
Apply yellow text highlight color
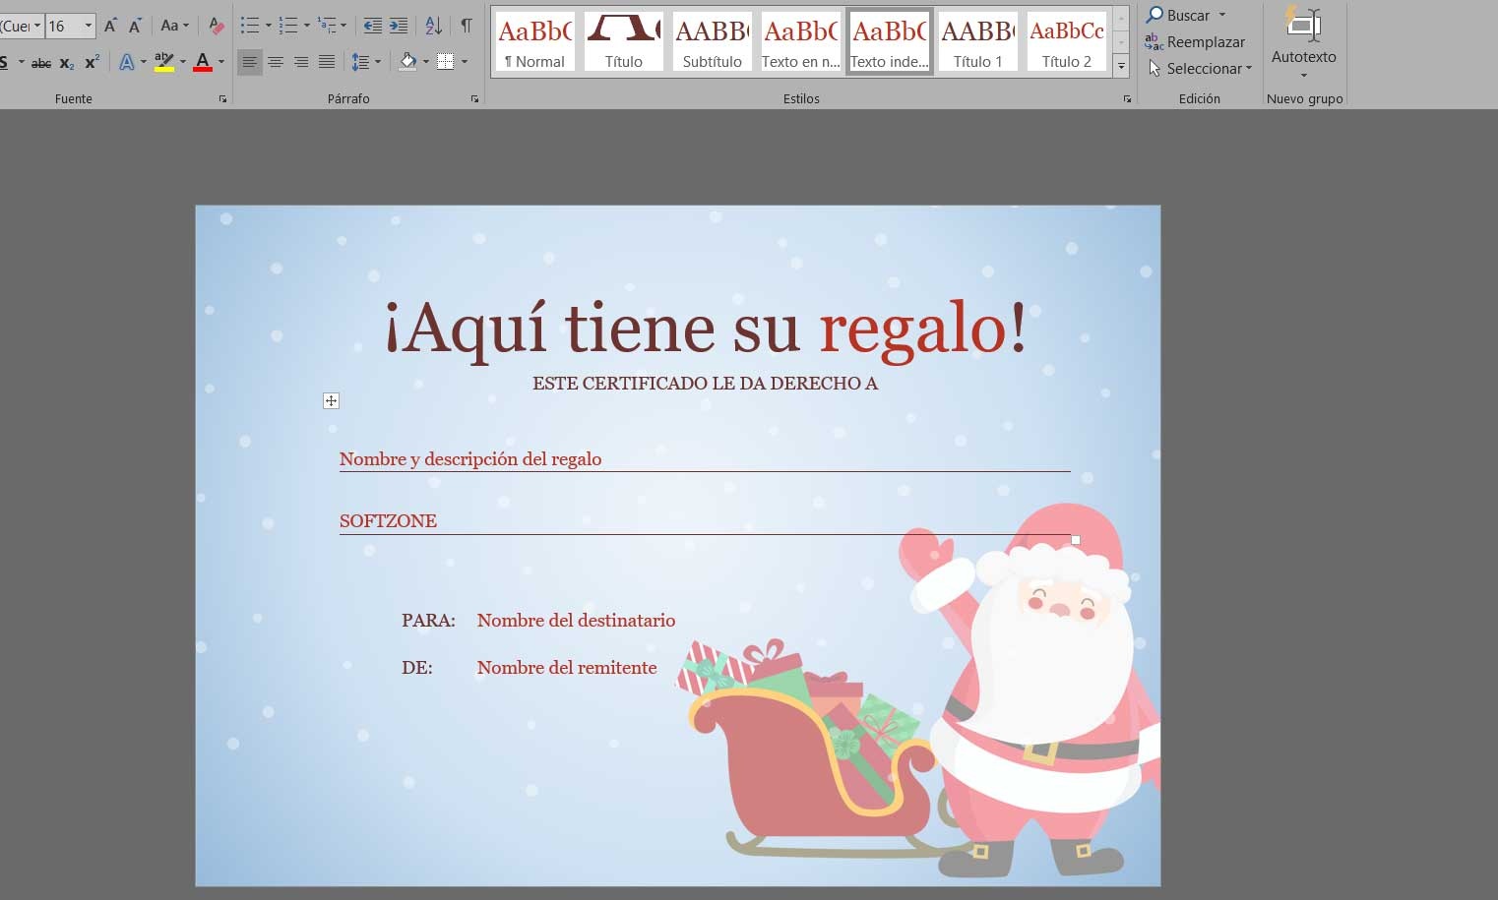[x=164, y=63]
